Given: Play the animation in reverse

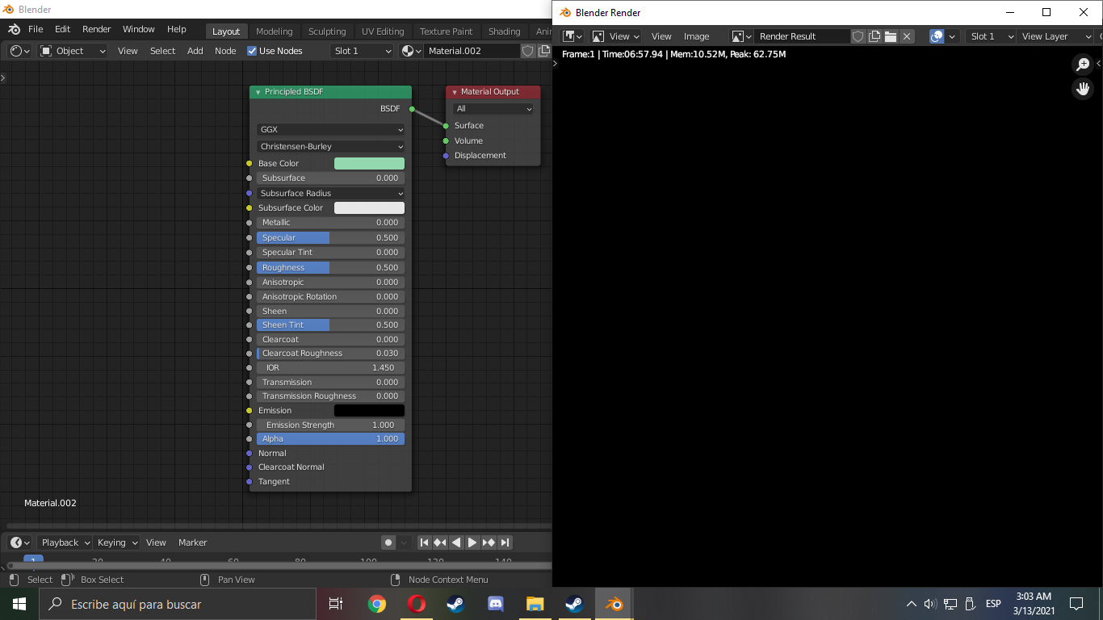Looking at the screenshot, I should coord(456,542).
